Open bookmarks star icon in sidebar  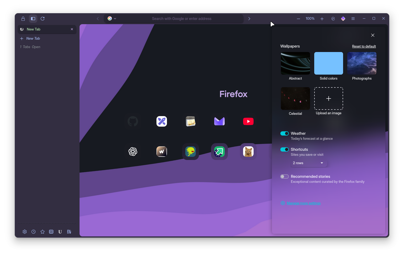43,232
